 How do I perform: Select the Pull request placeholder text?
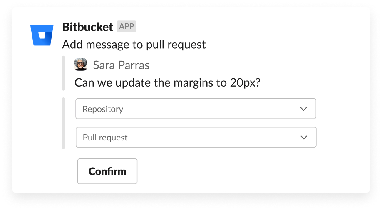click(105, 137)
